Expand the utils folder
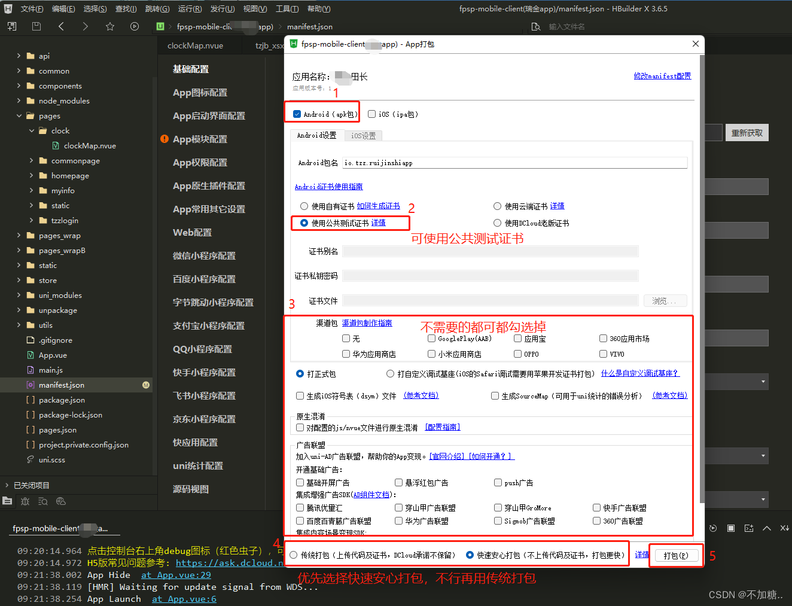This screenshot has width=792, height=606. tap(19, 325)
